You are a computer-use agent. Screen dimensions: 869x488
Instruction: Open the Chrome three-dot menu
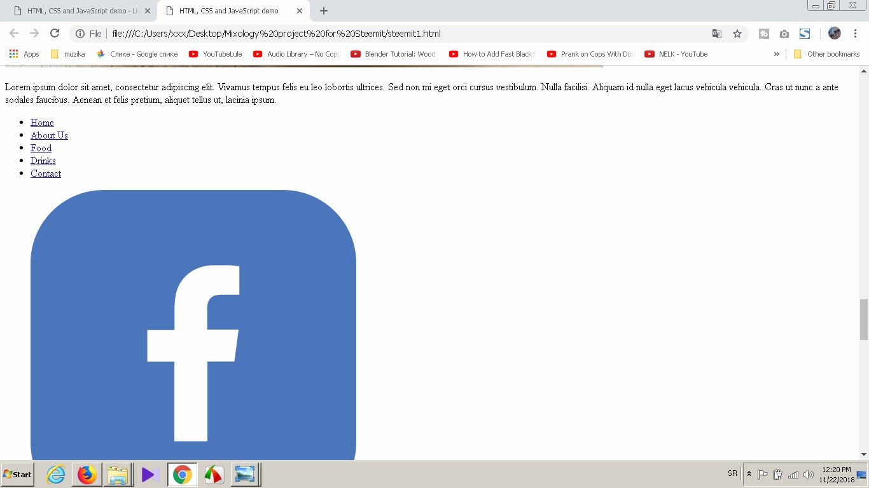856,34
